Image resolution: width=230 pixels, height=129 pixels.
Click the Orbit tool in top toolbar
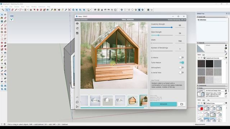coord(59,10)
